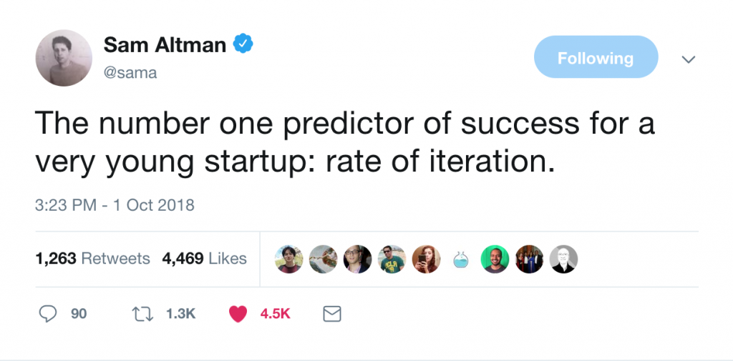Open the black-and-white liker avatar with glasses
The image size is (733, 361).
563,259
